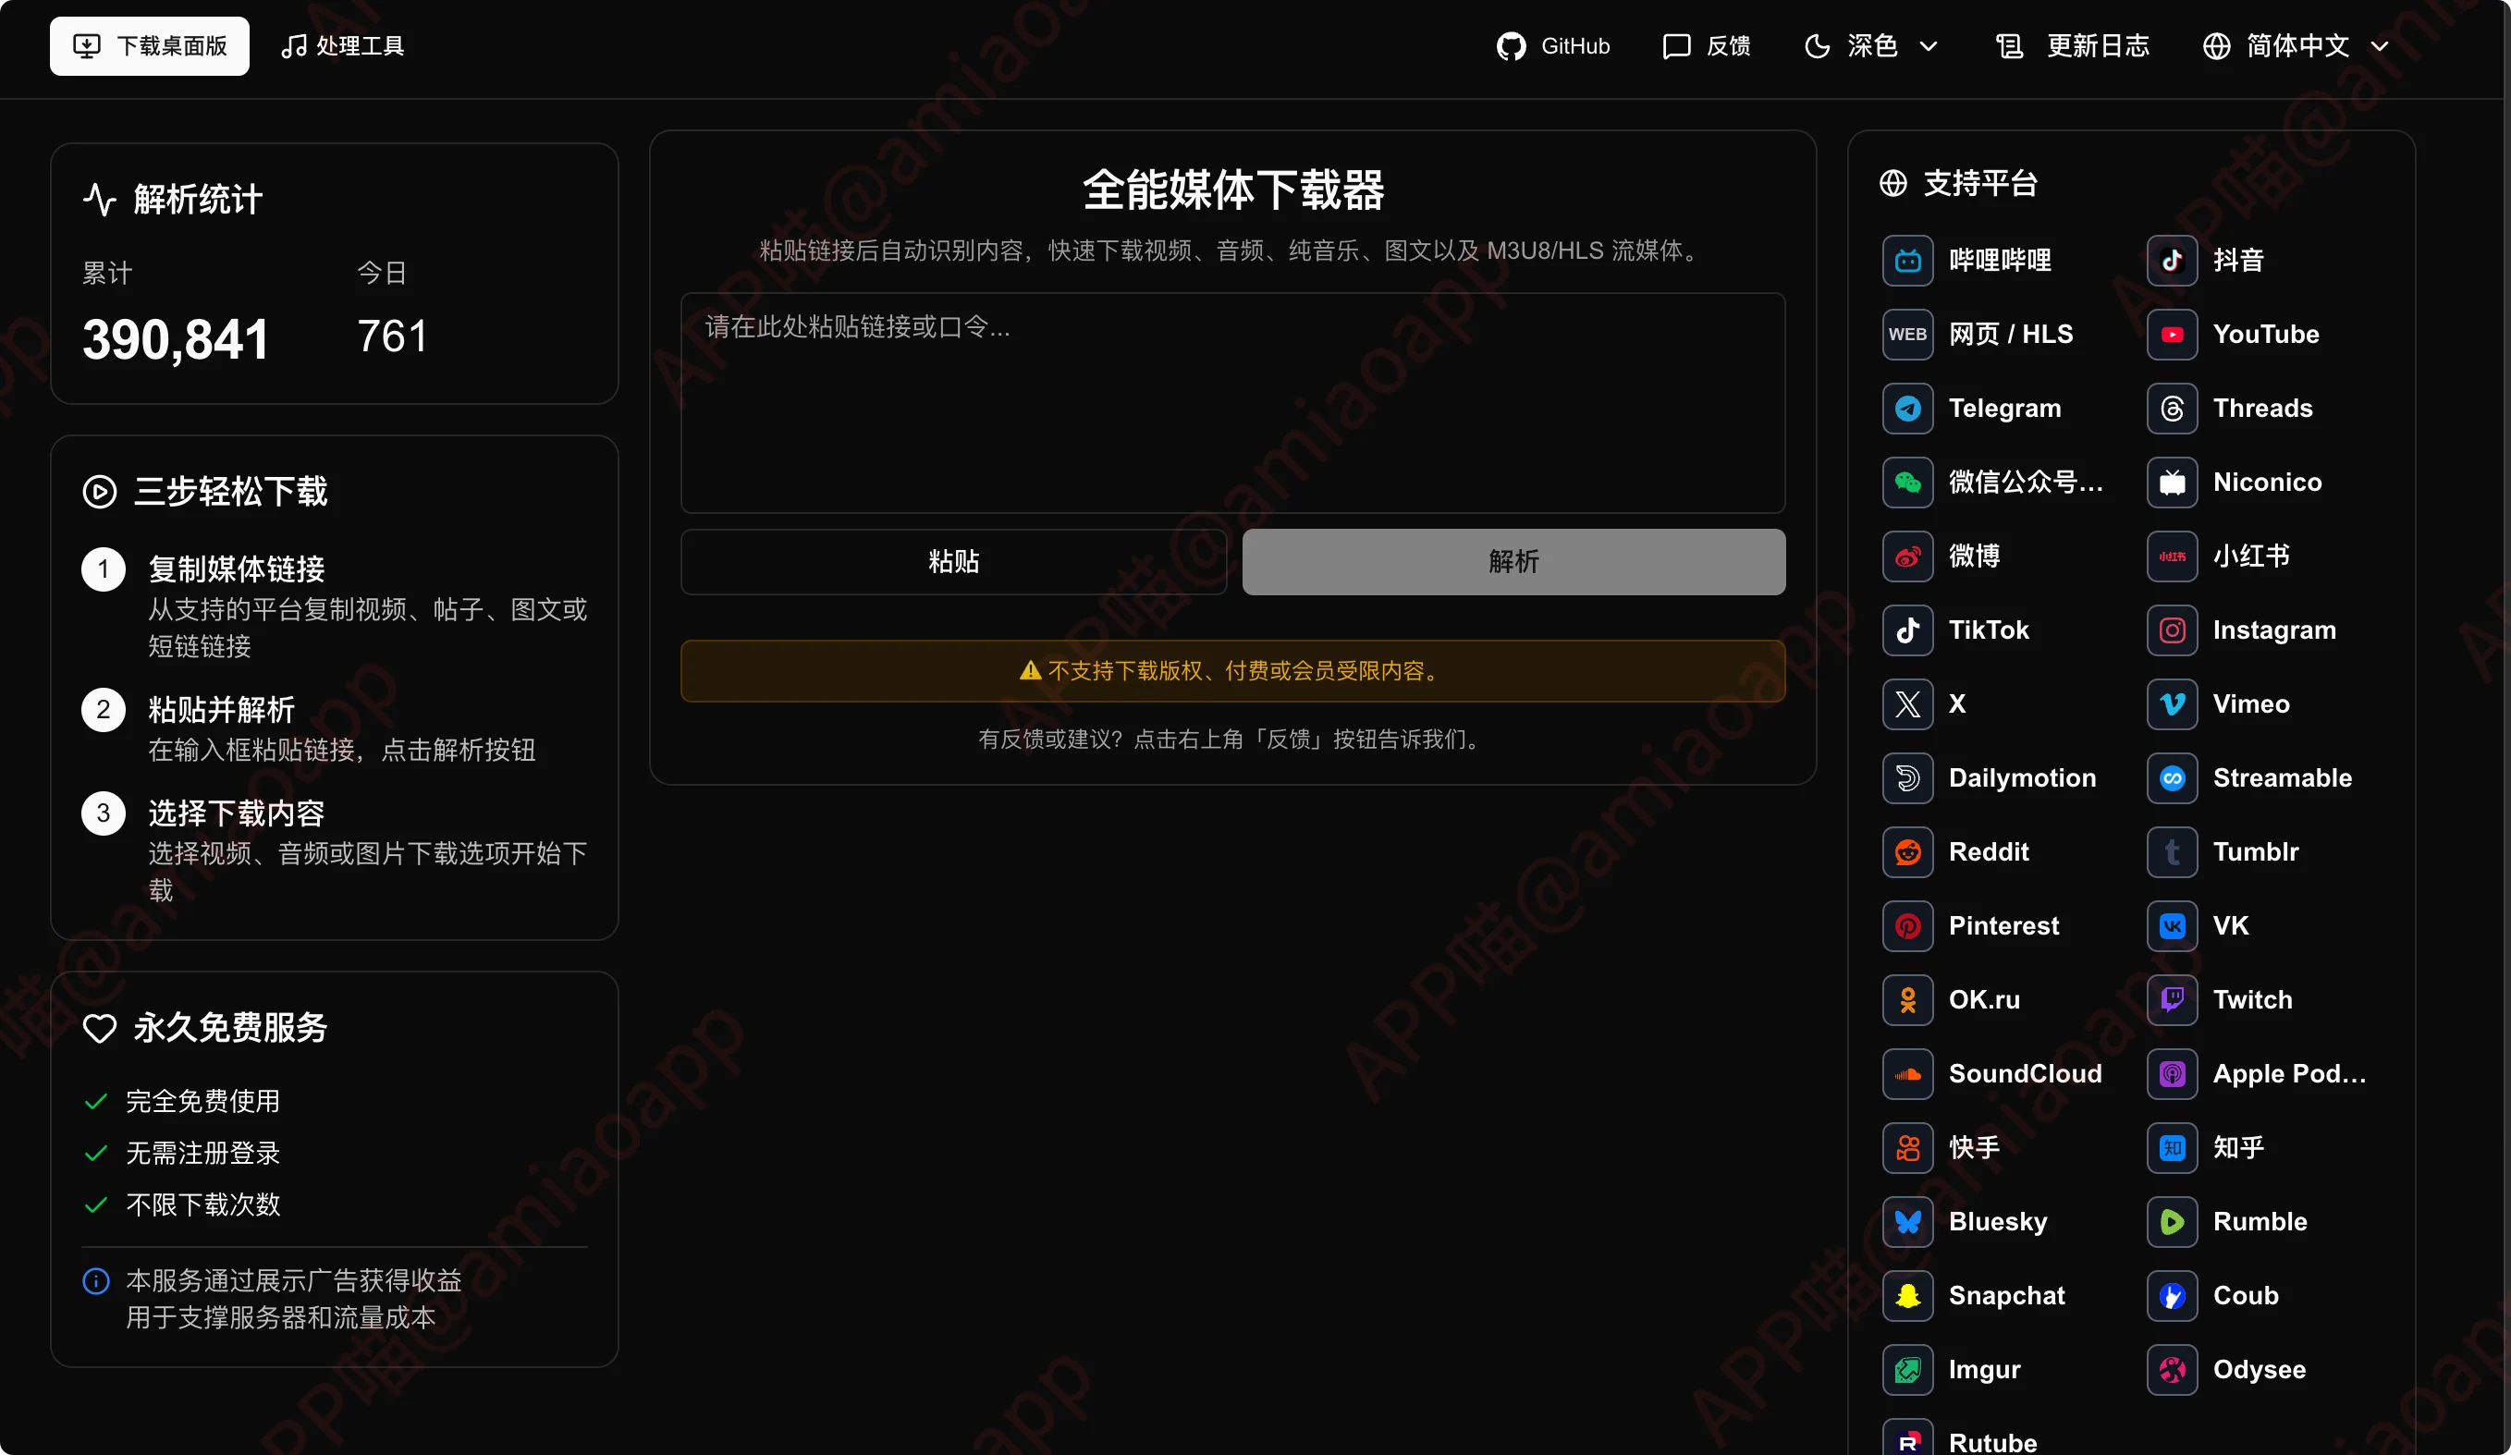Open the GitHub link
The width and height of the screenshot is (2511, 1455).
1552,46
